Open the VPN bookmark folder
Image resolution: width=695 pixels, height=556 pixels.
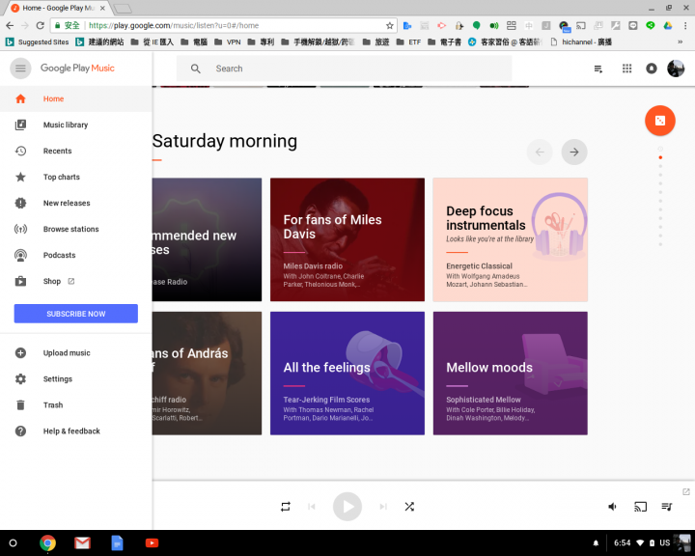pos(228,42)
